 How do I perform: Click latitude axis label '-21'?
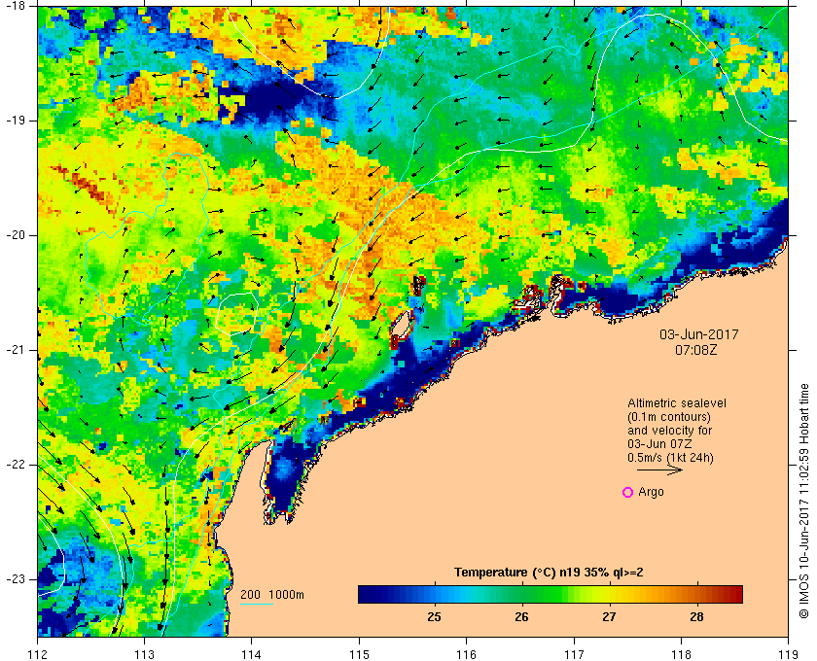pyautogui.click(x=15, y=350)
